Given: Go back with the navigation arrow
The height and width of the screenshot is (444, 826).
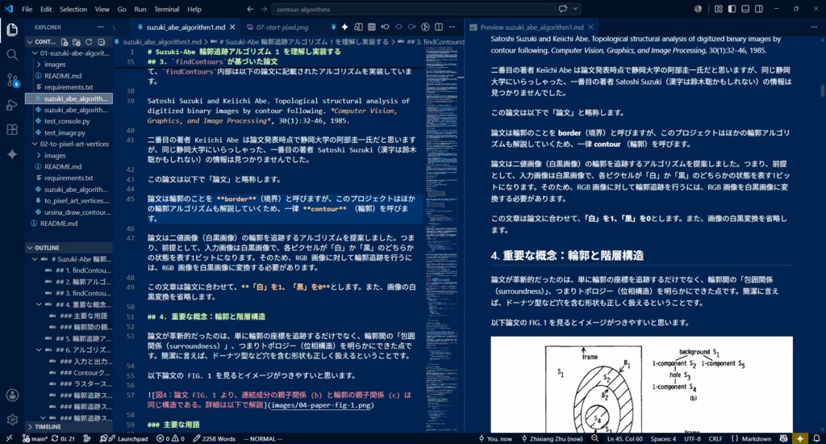Looking at the screenshot, I should pos(250,9).
